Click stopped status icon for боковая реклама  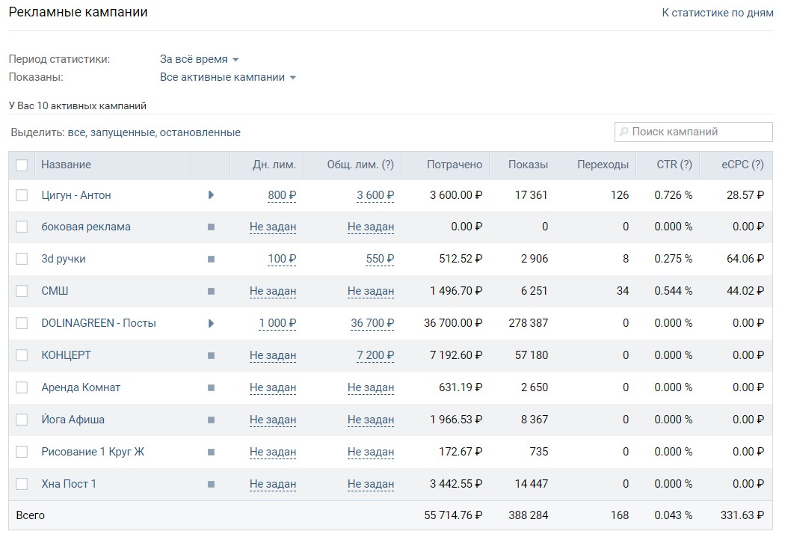(x=211, y=227)
